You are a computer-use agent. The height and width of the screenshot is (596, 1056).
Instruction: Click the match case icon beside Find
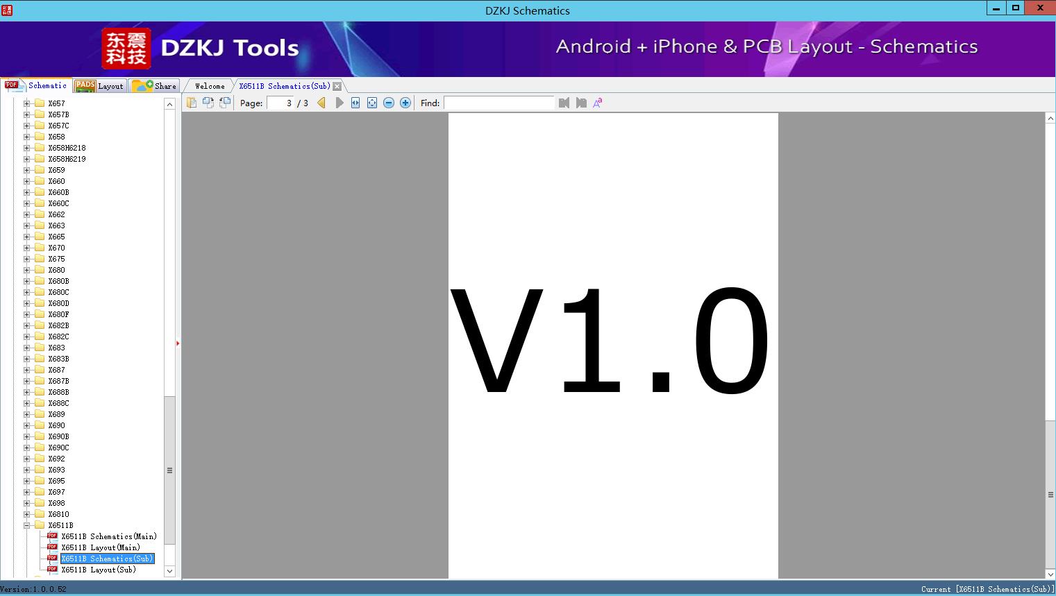[x=597, y=103]
